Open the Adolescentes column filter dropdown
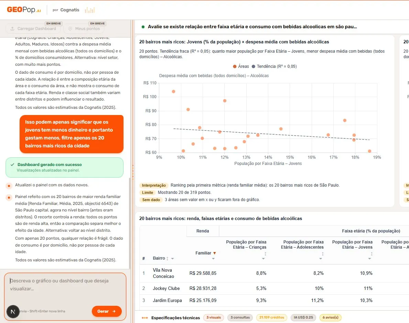This screenshot has height=323, width=409. [321, 259]
